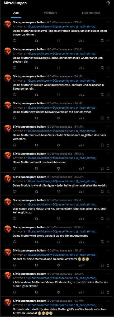Open Si vis pacem para bellum profile name in Schwester tweet

pyautogui.click(x=29, y=250)
